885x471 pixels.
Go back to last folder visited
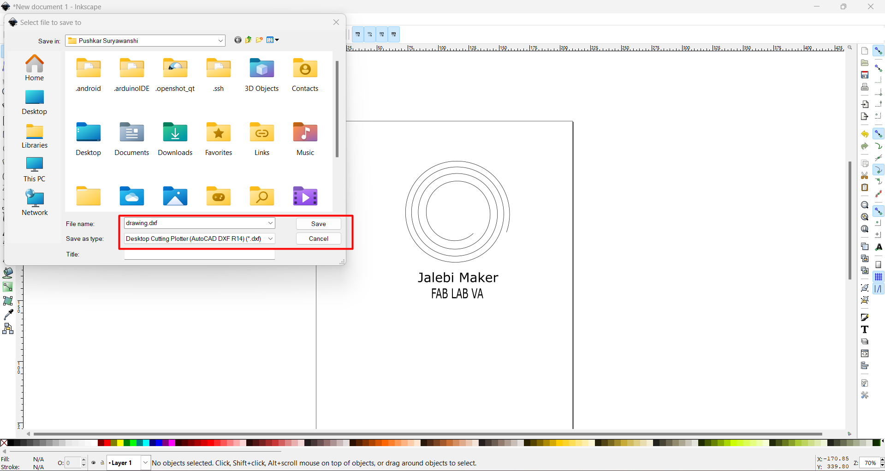(238, 40)
